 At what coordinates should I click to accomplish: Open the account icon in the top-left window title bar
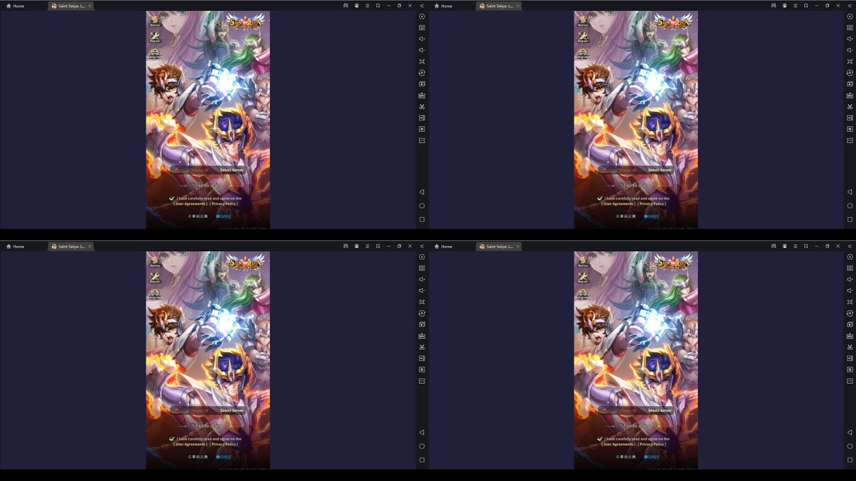click(x=356, y=6)
